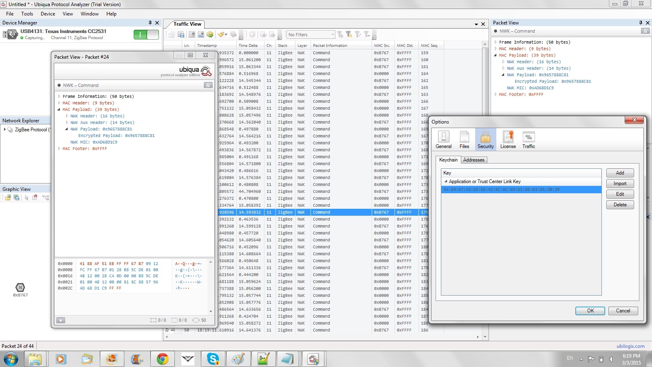652x367 pixels.
Task: Select the 5A:69:67:42 key entry in the keychain
Action: click(x=521, y=190)
